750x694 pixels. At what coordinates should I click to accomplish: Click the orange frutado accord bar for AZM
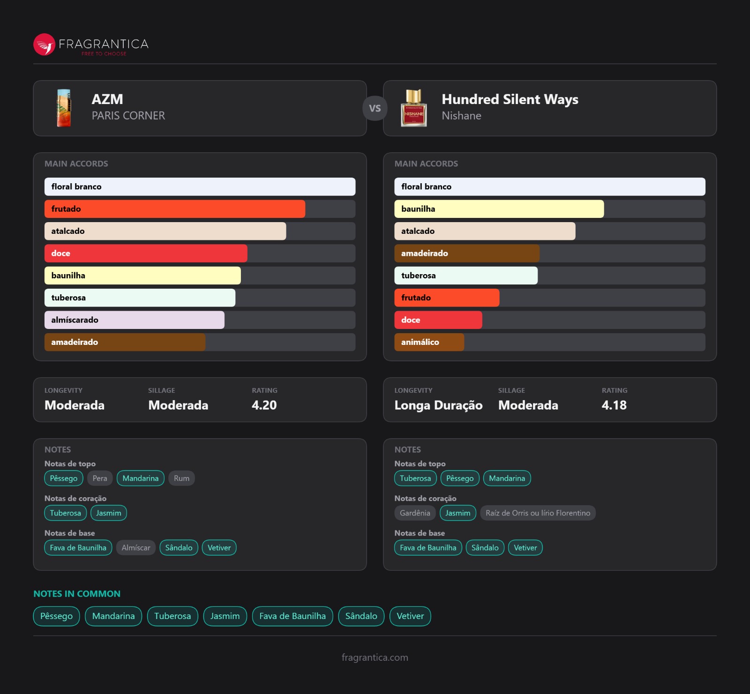174,209
